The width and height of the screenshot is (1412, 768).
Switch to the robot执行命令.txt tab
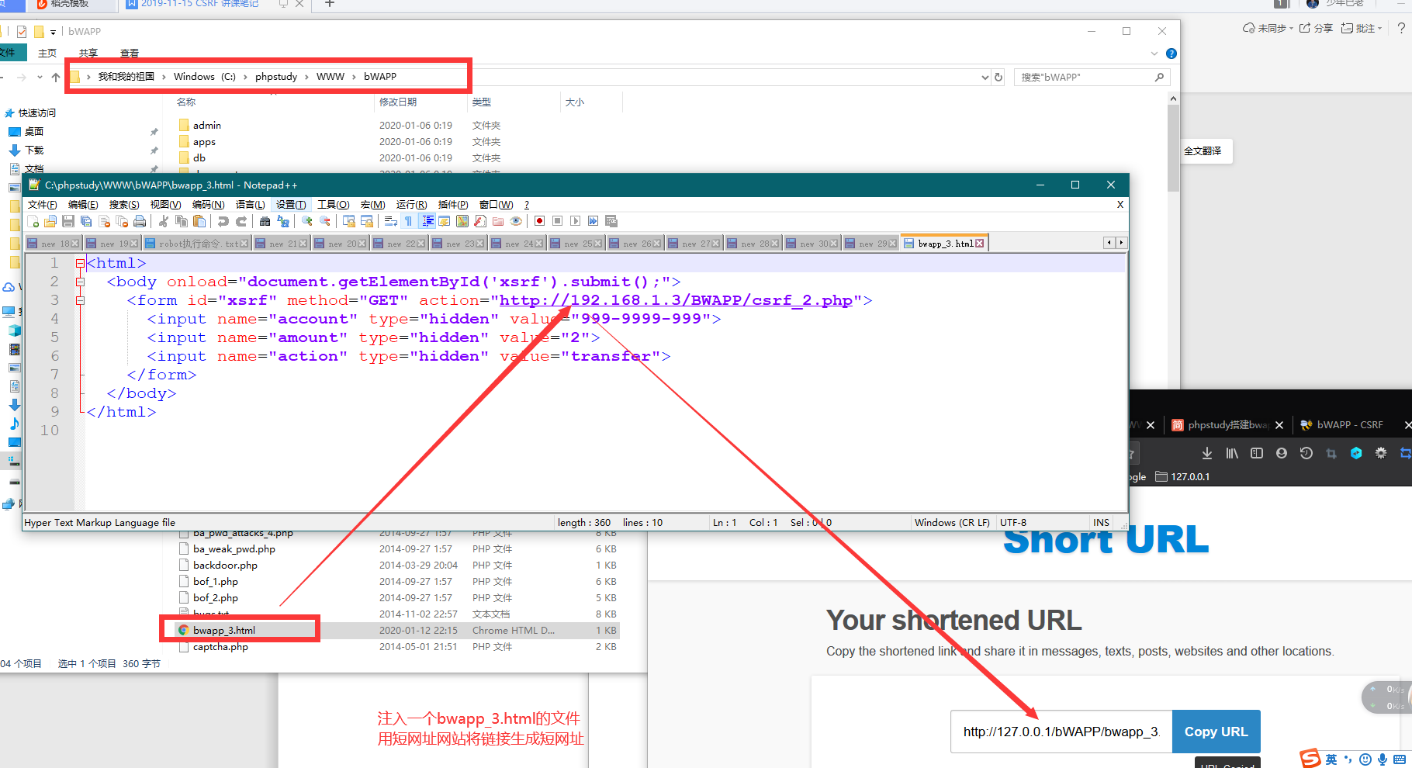(x=197, y=244)
